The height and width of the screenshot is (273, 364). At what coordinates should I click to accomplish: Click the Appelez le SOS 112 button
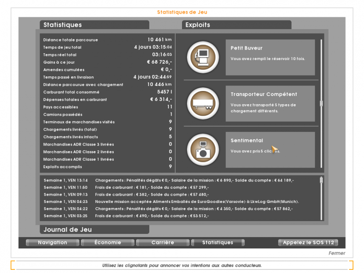(308, 243)
